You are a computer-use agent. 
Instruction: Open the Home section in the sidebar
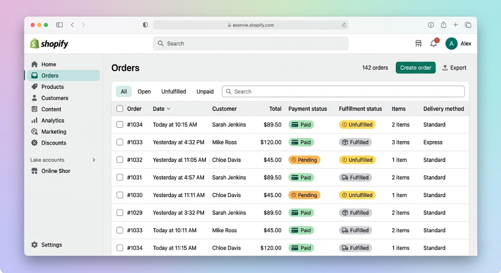point(49,64)
